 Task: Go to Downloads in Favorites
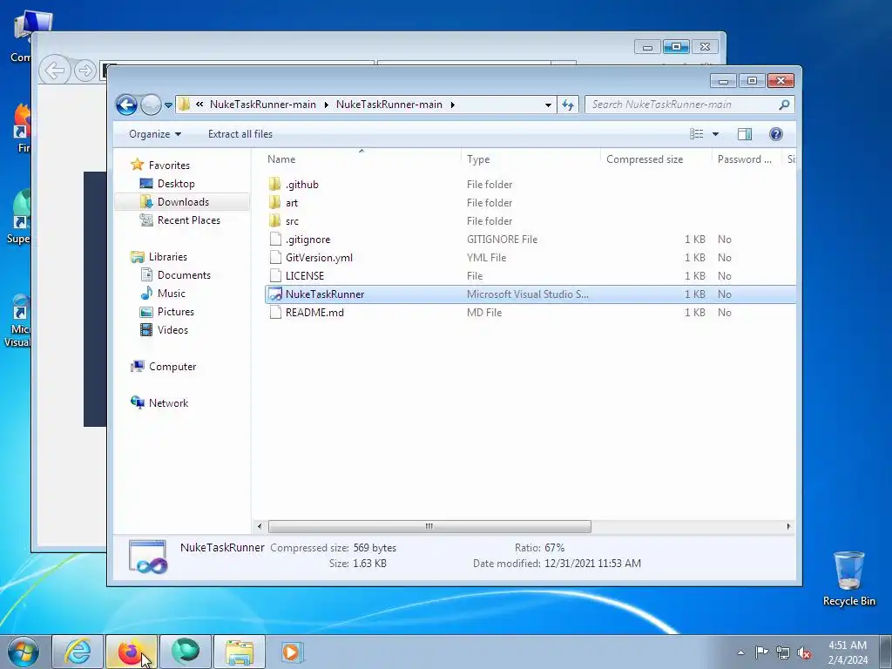point(183,202)
